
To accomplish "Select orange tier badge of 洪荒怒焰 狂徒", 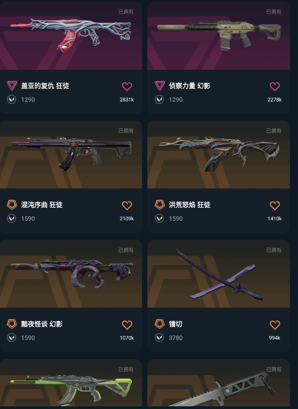I will 160,205.
